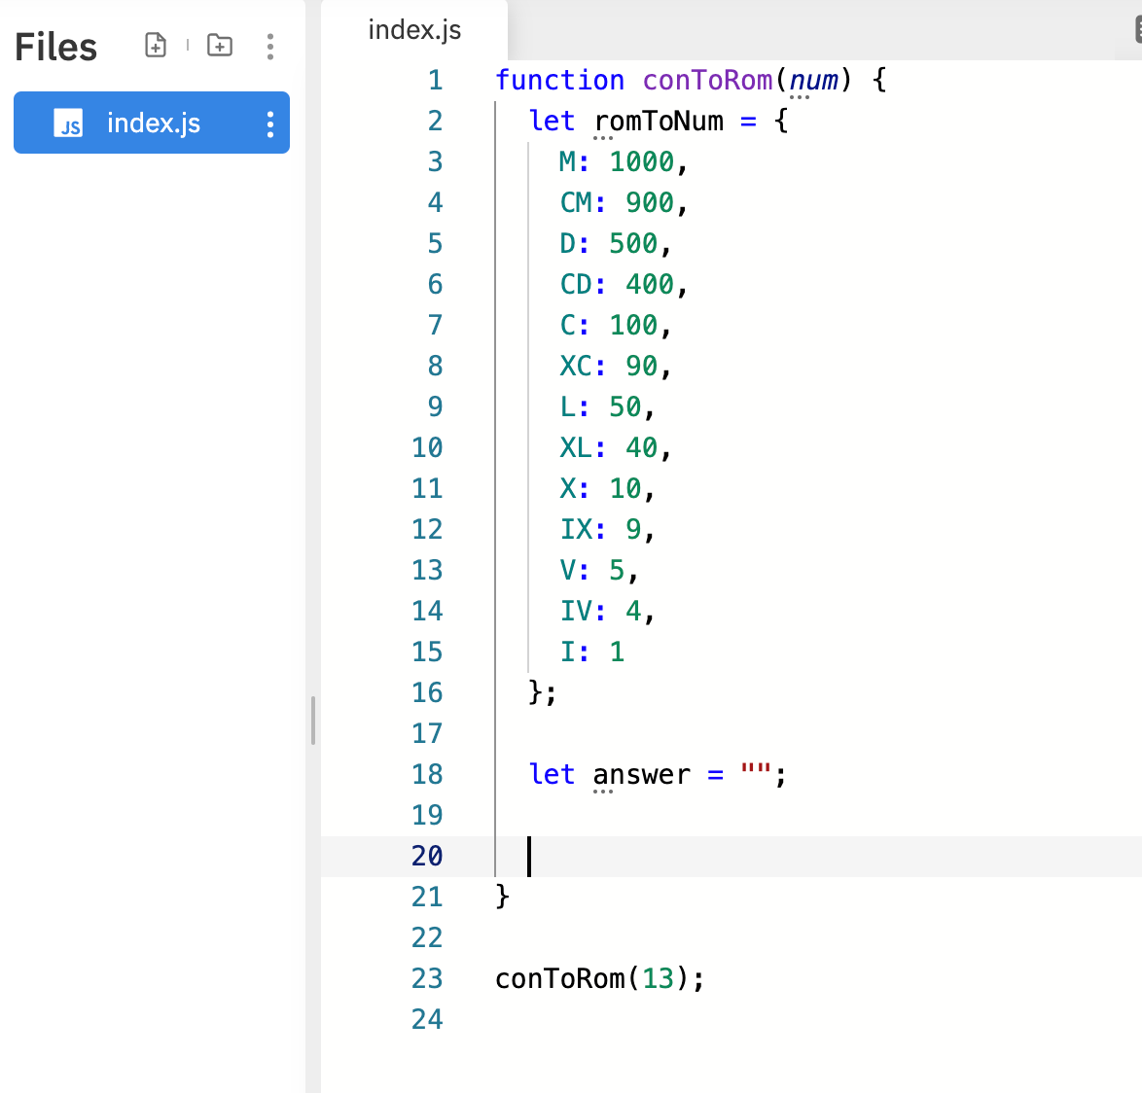Open the Files panel options menu

pos(269,45)
